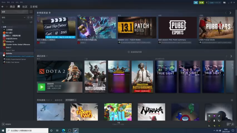Image resolution: width=237 pixels, height=133 pixels.
Task: Open the PUBG Esports news card
Action: tap(177, 27)
